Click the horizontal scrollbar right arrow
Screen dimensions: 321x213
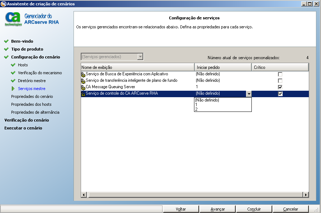[x=306, y=194]
